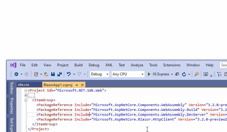
Task: Open the Edit menu
Action: (x=35, y=65)
